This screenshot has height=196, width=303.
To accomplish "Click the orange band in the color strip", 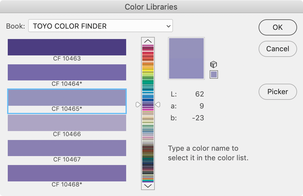I will 148,64.
